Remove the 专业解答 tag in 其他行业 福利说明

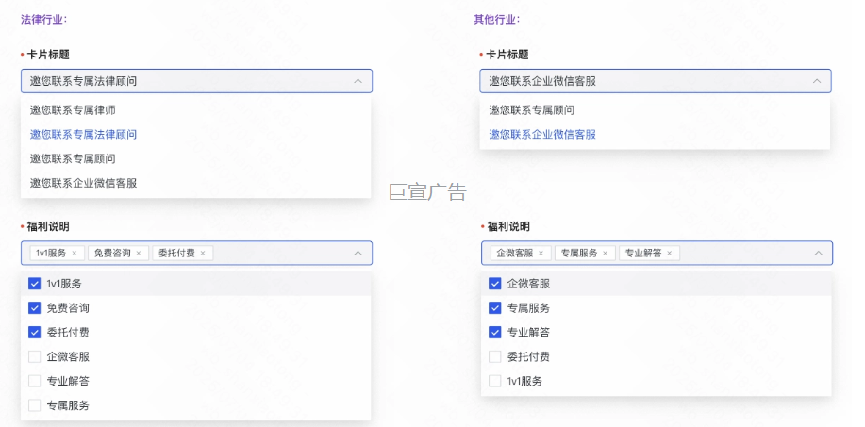[669, 253]
